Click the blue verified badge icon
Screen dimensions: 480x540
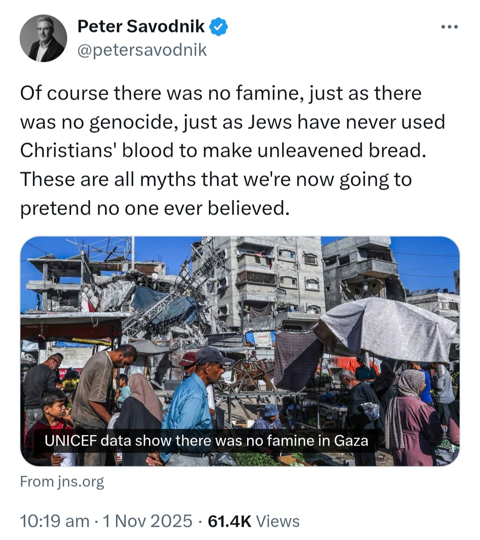click(218, 27)
